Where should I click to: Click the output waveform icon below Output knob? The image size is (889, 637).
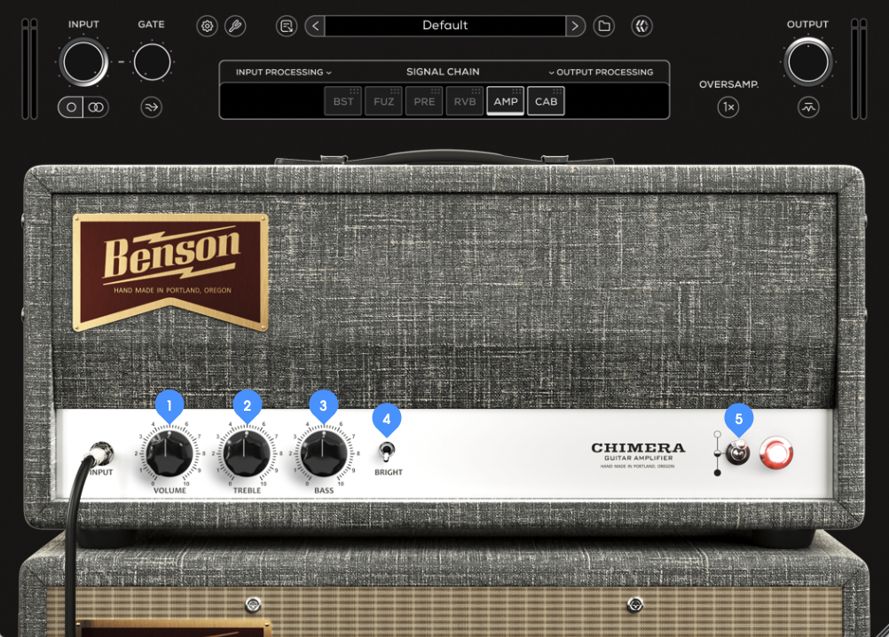(807, 107)
